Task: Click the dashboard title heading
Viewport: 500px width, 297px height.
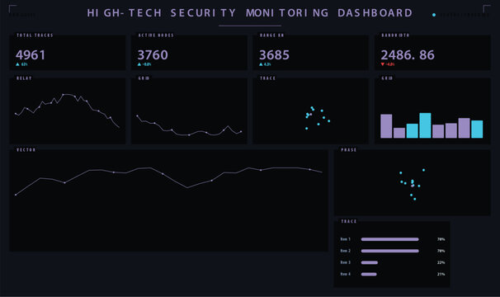Action: pos(250,12)
